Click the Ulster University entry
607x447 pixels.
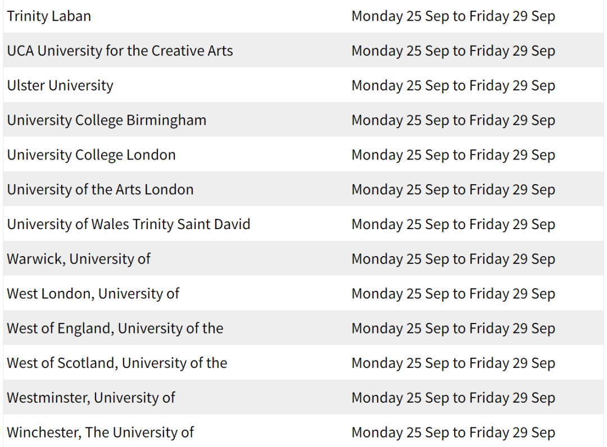coord(60,85)
